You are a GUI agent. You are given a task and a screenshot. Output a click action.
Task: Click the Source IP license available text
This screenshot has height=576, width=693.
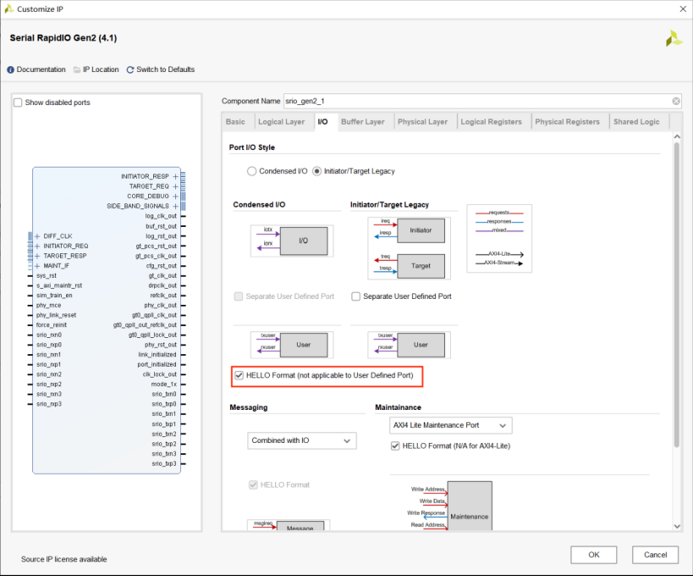coord(64,559)
